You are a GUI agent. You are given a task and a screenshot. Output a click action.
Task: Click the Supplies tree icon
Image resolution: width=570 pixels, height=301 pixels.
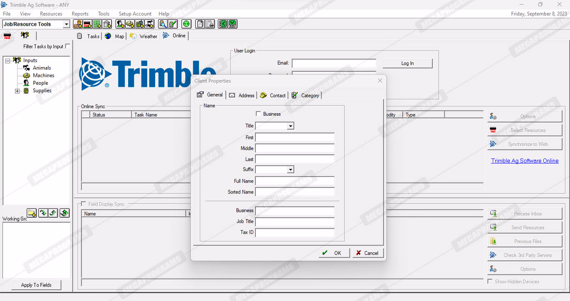click(26, 90)
